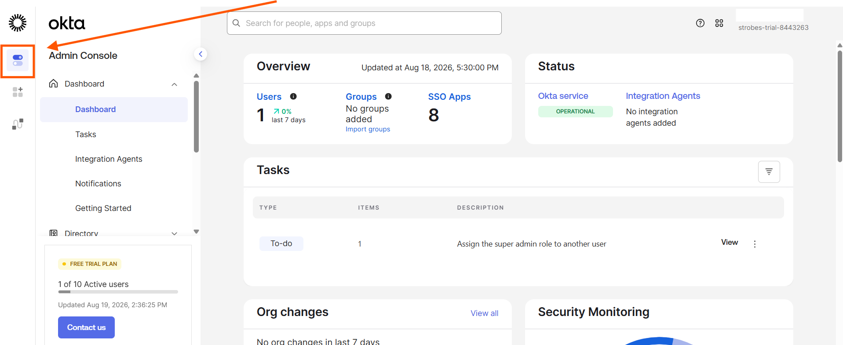Open Integration Agents in the sidebar
Image resolution: width=843 pixels, height=345 pixels.
pos(109,159)
